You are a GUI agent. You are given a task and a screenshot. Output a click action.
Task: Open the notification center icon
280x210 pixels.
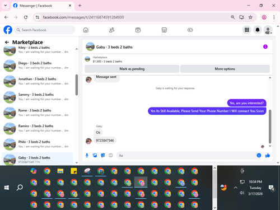click(x=271, y=188)
